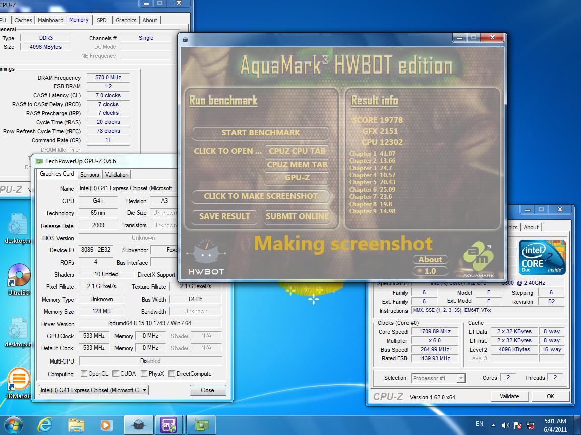Click CPUZ CPU TAB button

click(297, 151)
